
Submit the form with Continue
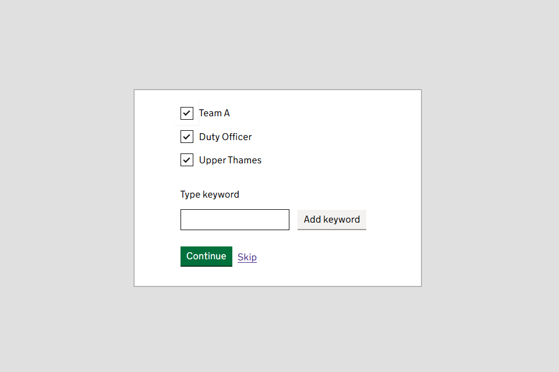(x=206, y=256)
